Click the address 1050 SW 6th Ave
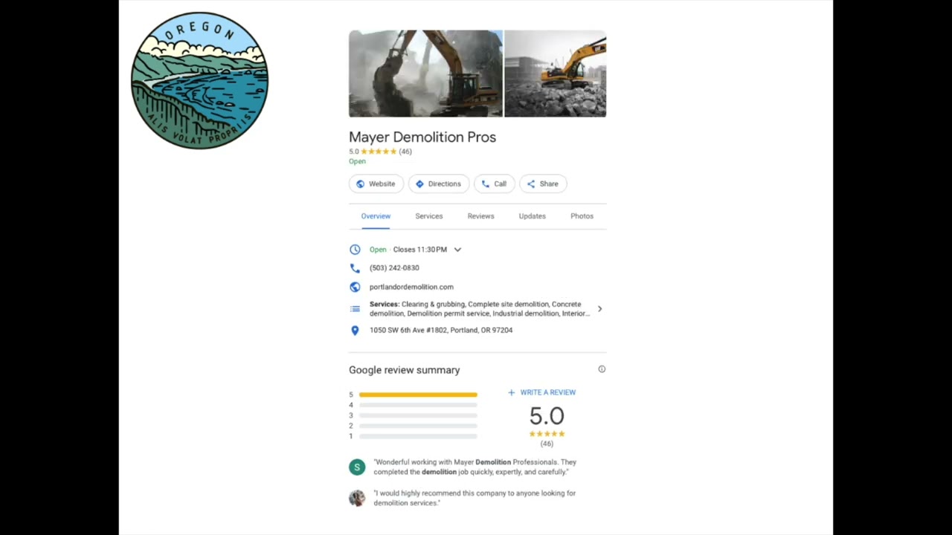This screenshot has height=535, width=952. tap(441, 330)
